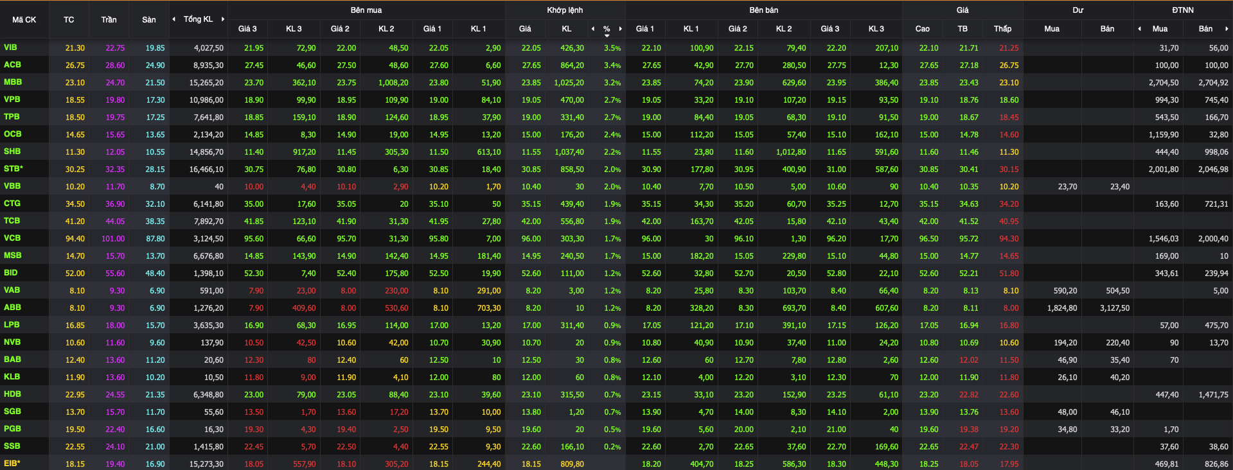Sort by the Mã CK column header
This screenshot has height=470, width=1233.
(x=24, y=20)
